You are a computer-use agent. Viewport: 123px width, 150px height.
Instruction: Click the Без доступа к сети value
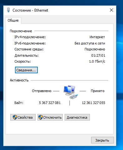click(90, 43)
